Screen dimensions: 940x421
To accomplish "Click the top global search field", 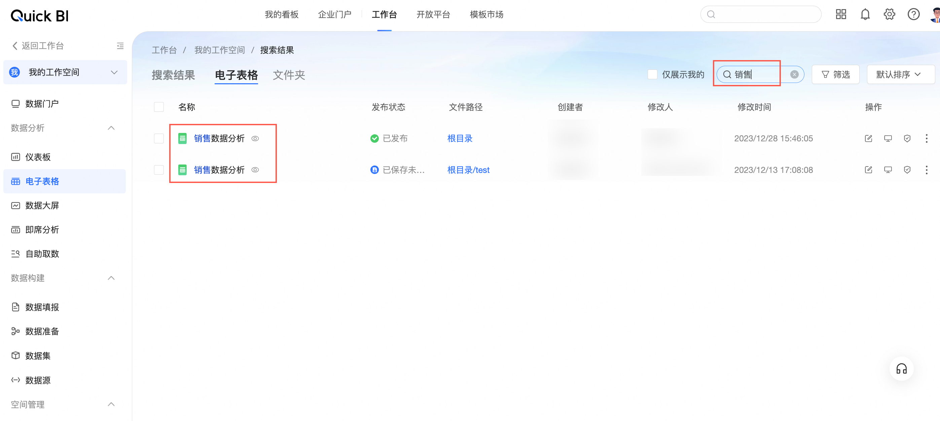I will tap(761, 14).
